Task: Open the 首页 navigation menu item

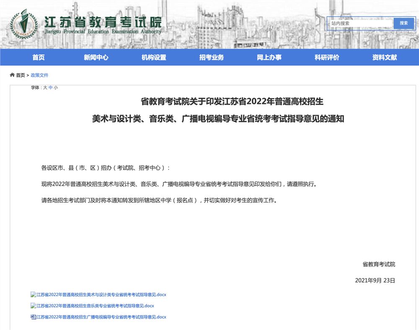Action: pos(39,57)
